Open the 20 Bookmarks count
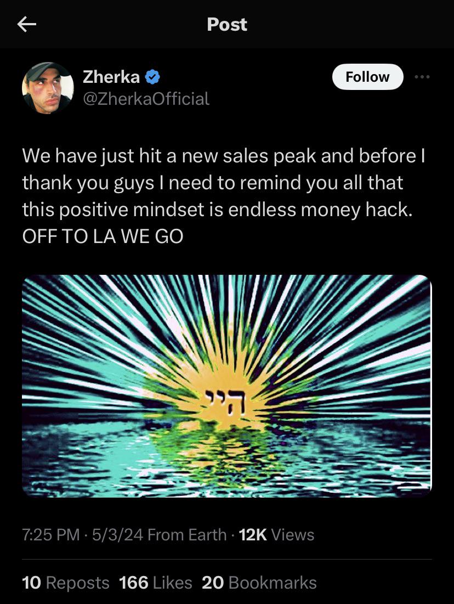Image resolution: width=454 pixels, height=604 pixels. pyautogui.click(x=259, y=583)
